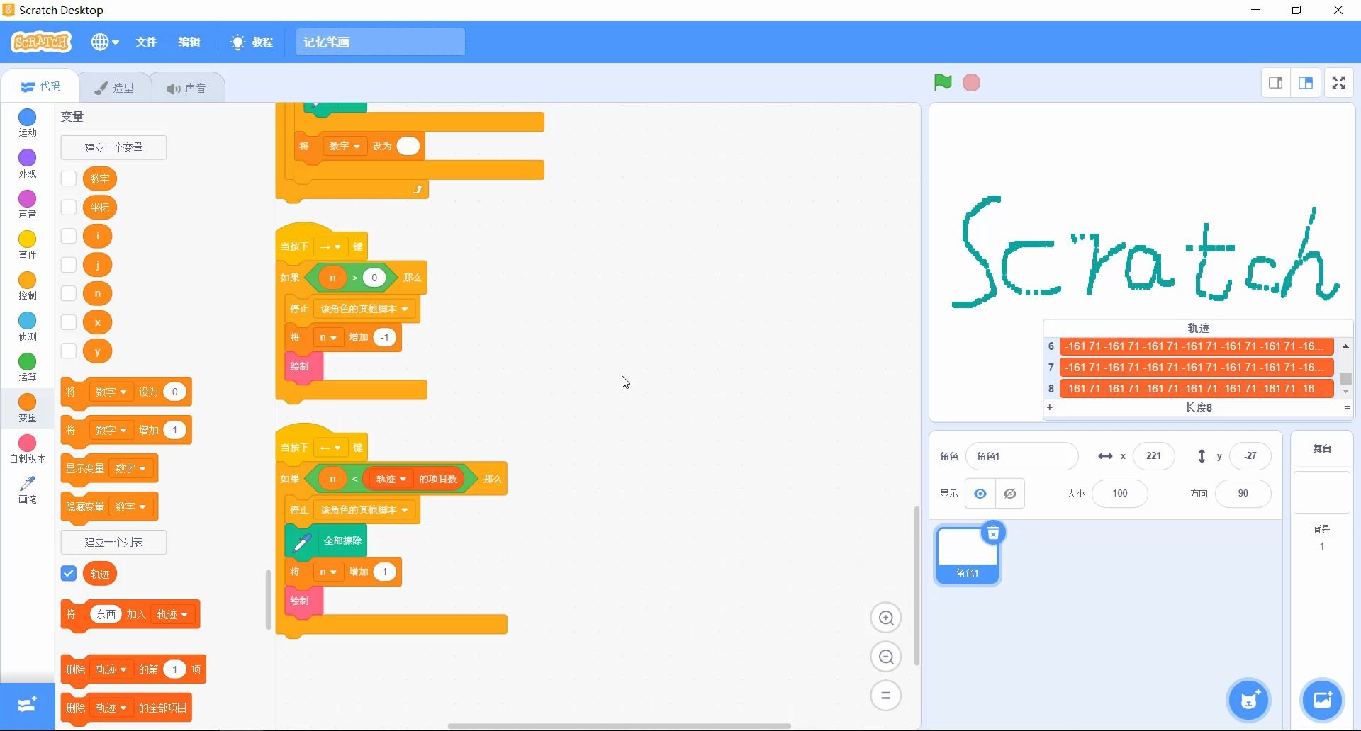
Task: Open the key dropdown in 当按下 block
Action: pos(330,246)
